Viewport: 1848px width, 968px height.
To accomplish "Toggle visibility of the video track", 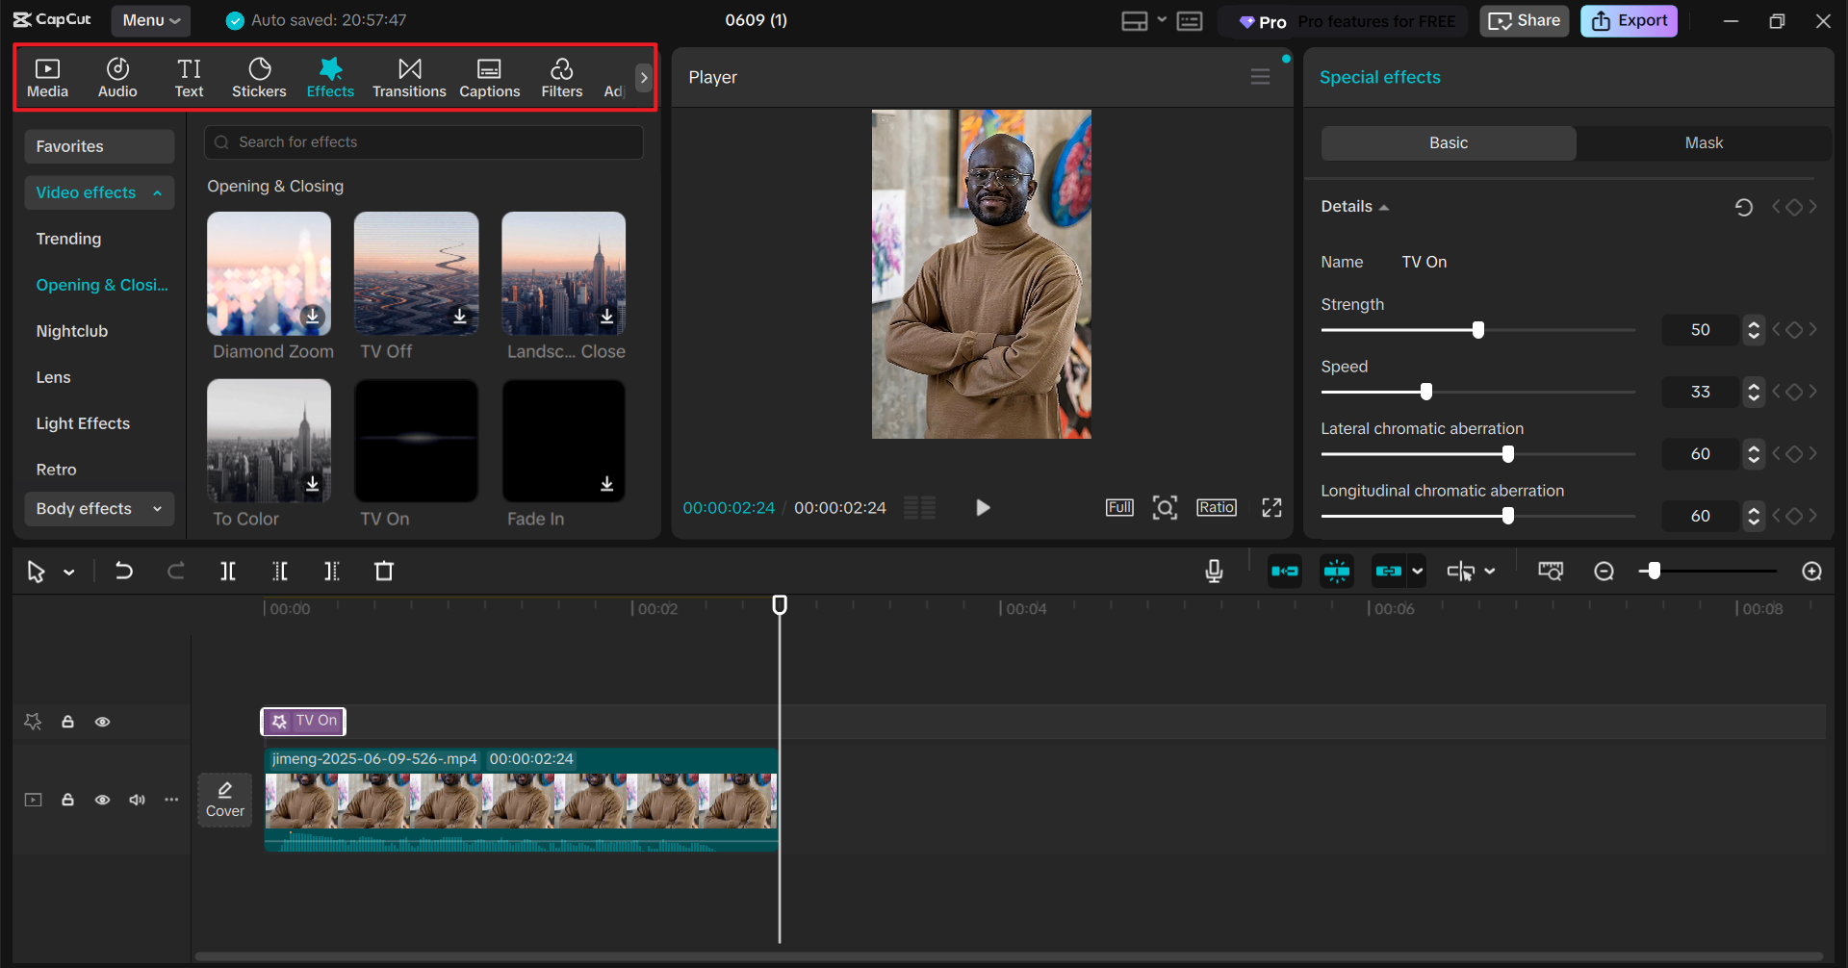I will click(102, 800).
